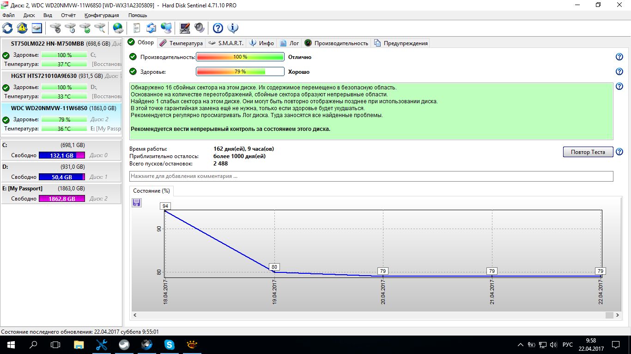
Task: Click the graph scrollbar left arrow
Action: pyautogui.click(x=135, y=315)
